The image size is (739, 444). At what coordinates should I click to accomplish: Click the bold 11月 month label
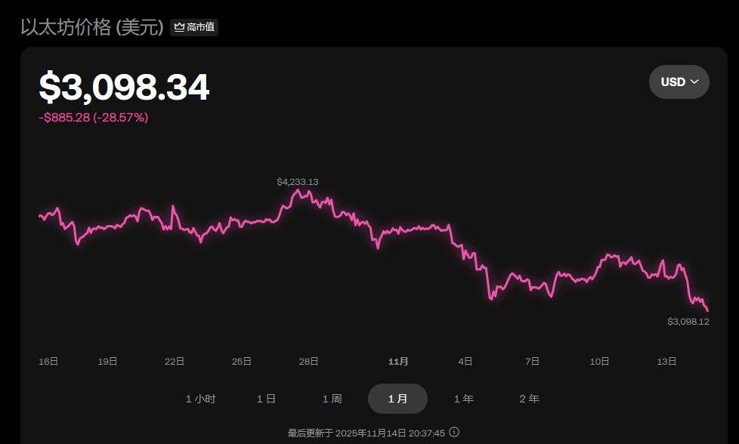398,362
